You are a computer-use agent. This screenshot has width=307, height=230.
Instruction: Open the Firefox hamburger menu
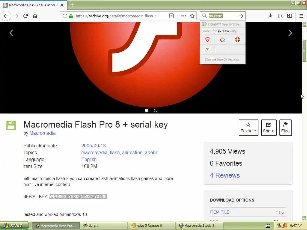[x=301, y=16]
